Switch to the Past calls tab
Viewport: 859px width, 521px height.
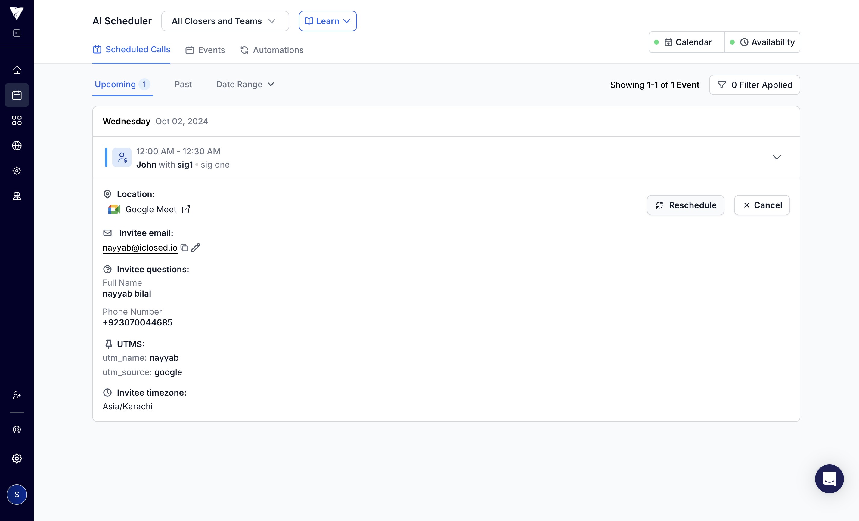(183, 84)
